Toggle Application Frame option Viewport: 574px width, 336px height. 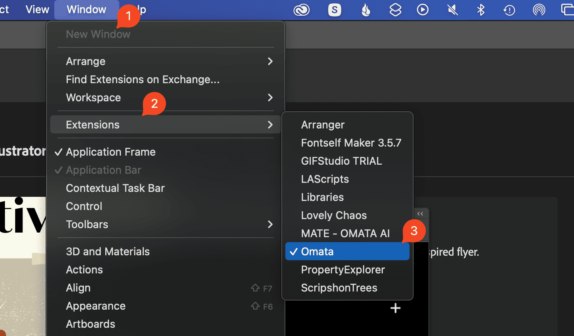point(166,152)
